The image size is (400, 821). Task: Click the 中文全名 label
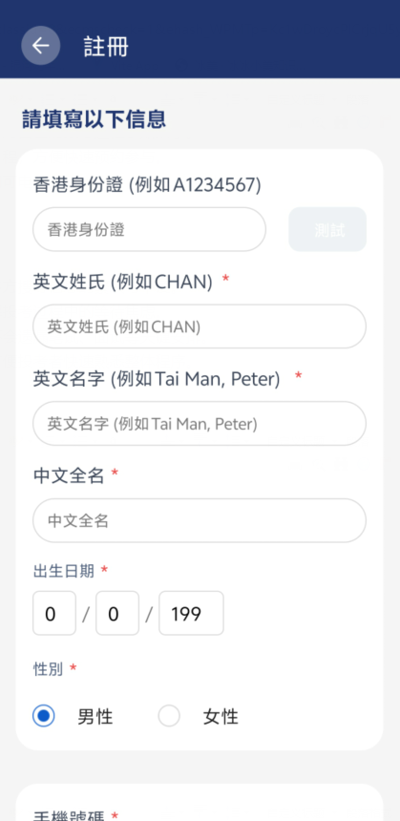(x=69, y=476)
